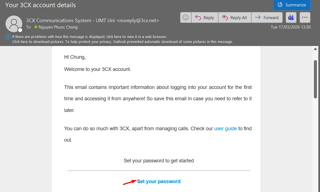Share the email to Teams
Image resolution: width=320 pixels, height=192 pixels.
click(x=291, y=17)
